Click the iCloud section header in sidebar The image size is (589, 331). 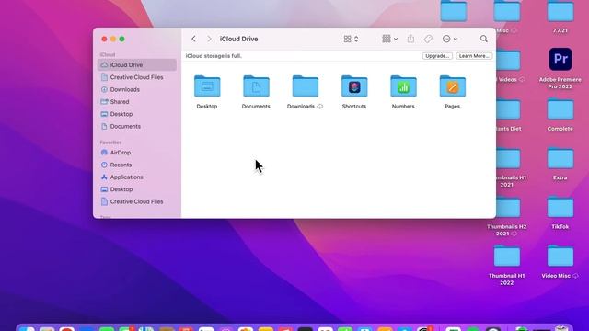(108, 55)
